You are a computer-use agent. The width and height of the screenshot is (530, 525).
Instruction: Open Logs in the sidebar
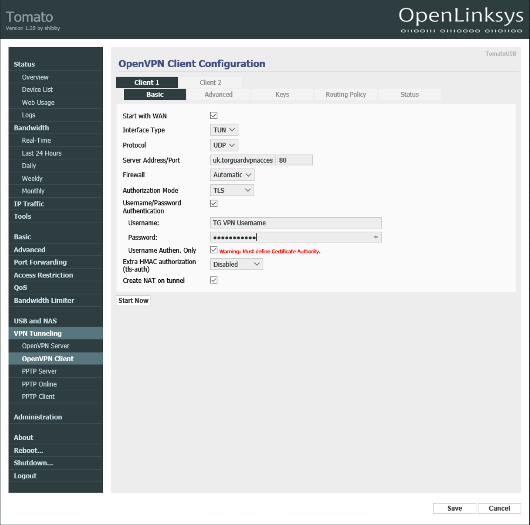(56, 115)
